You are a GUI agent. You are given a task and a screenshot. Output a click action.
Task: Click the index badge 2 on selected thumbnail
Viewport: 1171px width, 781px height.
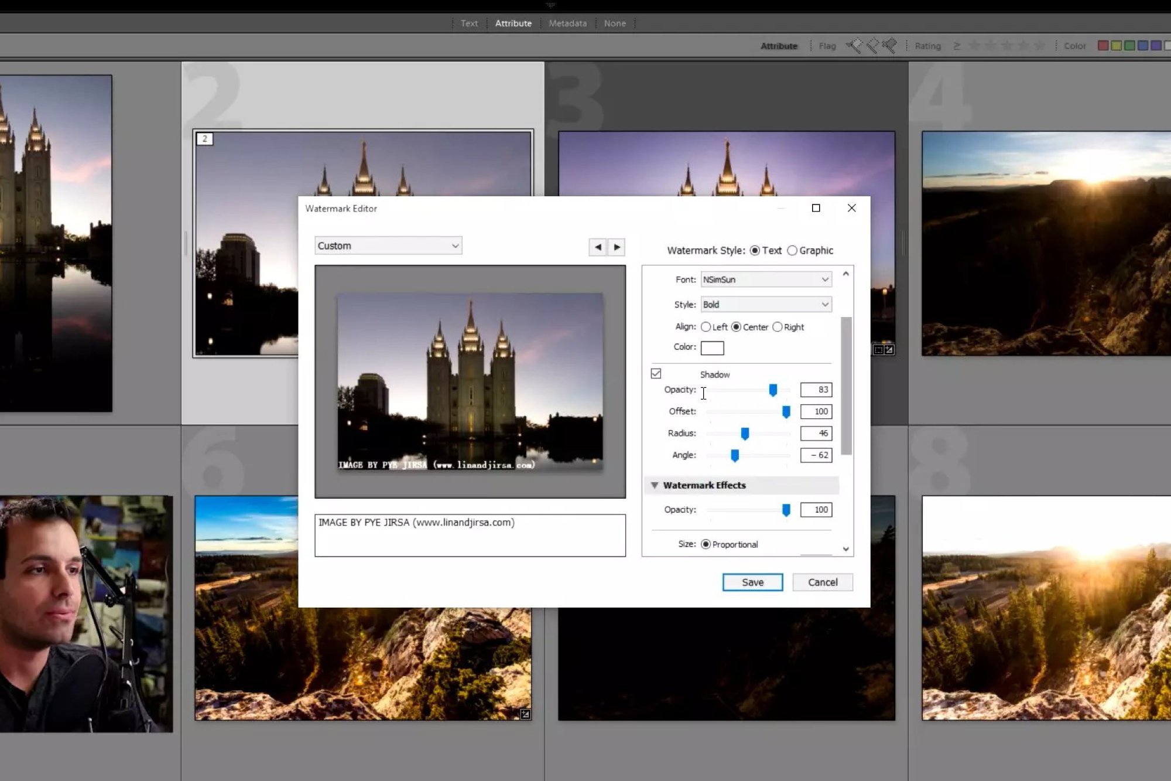[204, 139]
